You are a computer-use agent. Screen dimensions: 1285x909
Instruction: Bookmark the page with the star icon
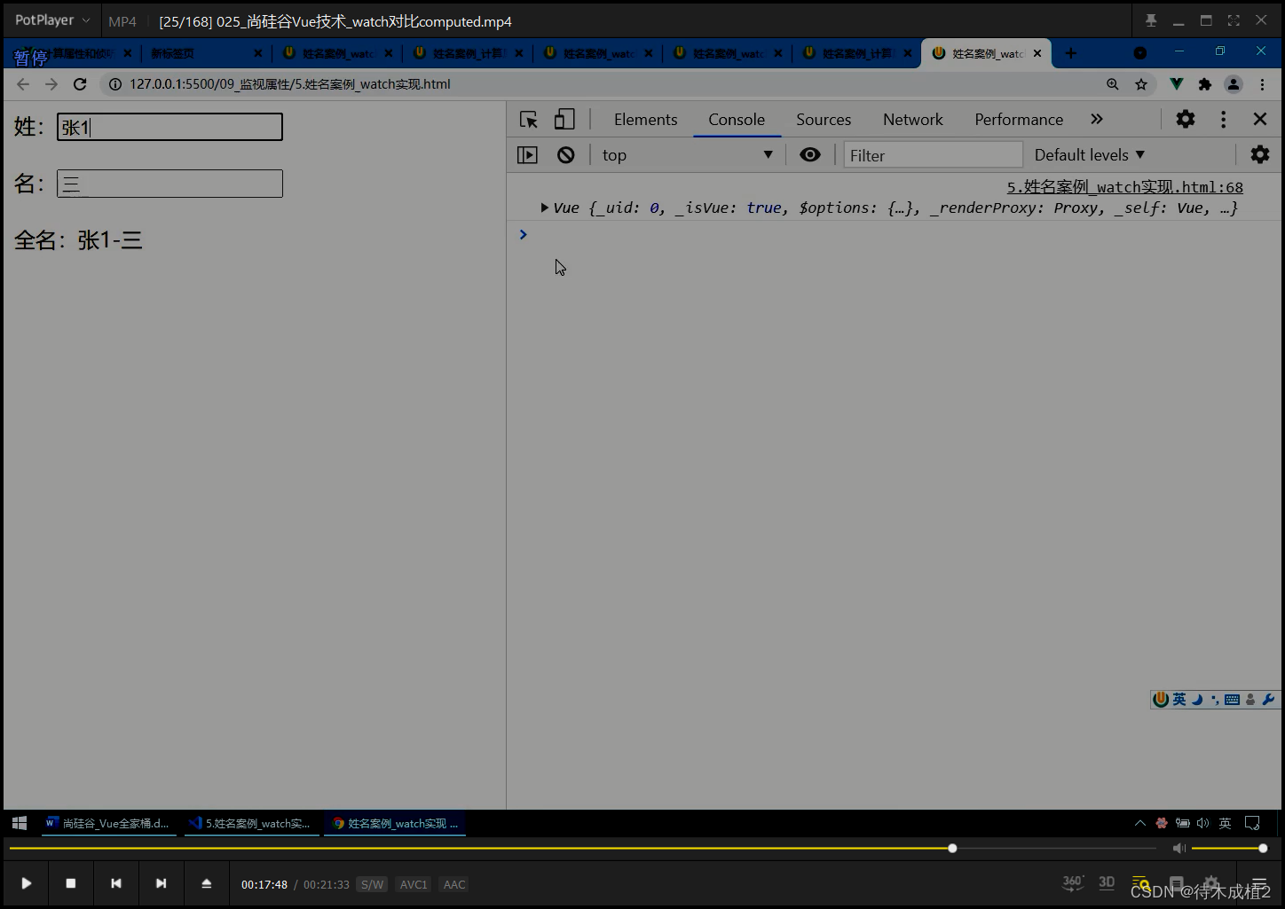pyautogui.click(x=1141, y=84)
